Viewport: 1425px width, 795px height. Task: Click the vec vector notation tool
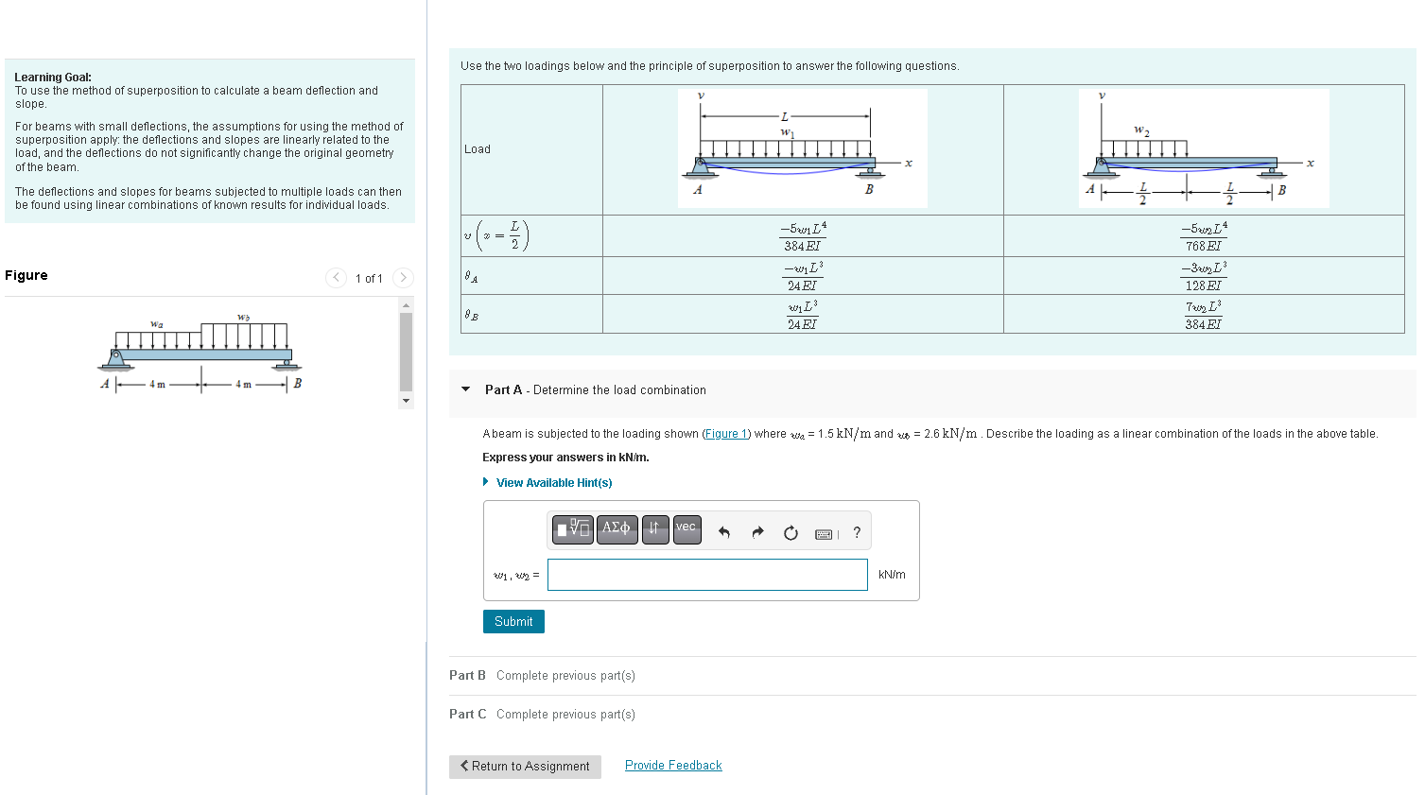[686, 529]
